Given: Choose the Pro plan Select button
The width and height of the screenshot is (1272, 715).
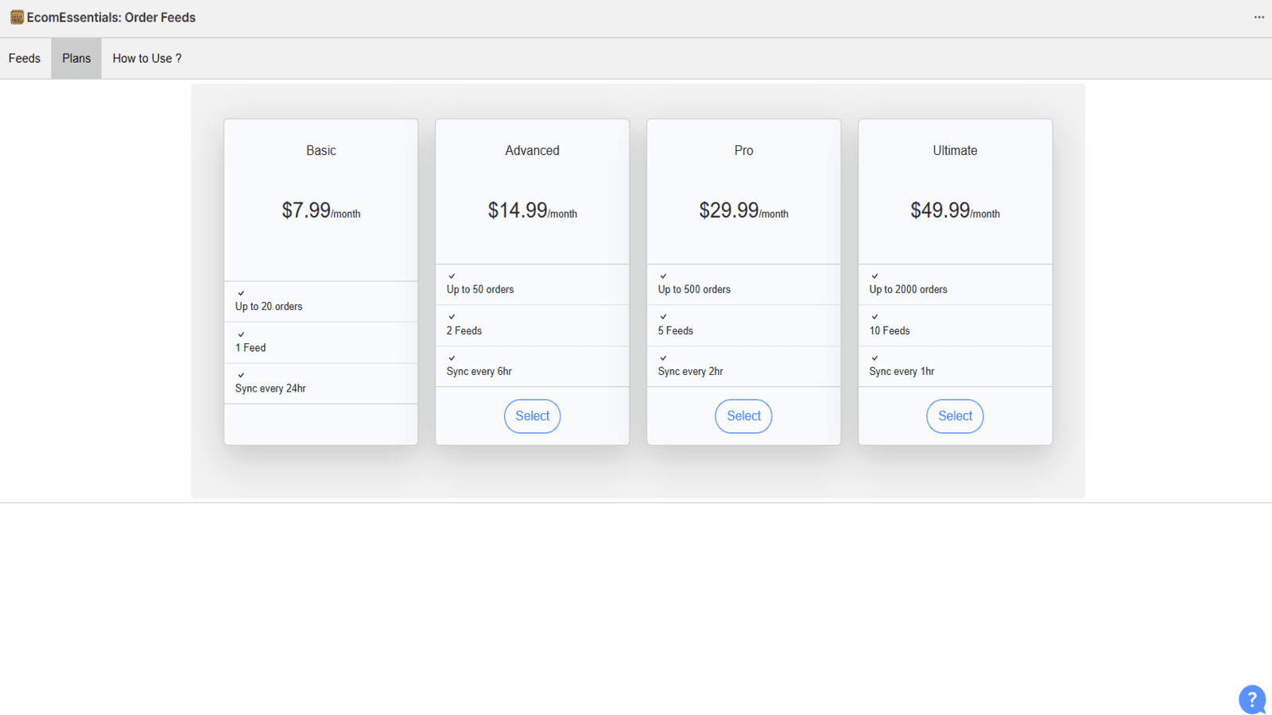Looking at the screenshot, I should click(x=743, y=415).
